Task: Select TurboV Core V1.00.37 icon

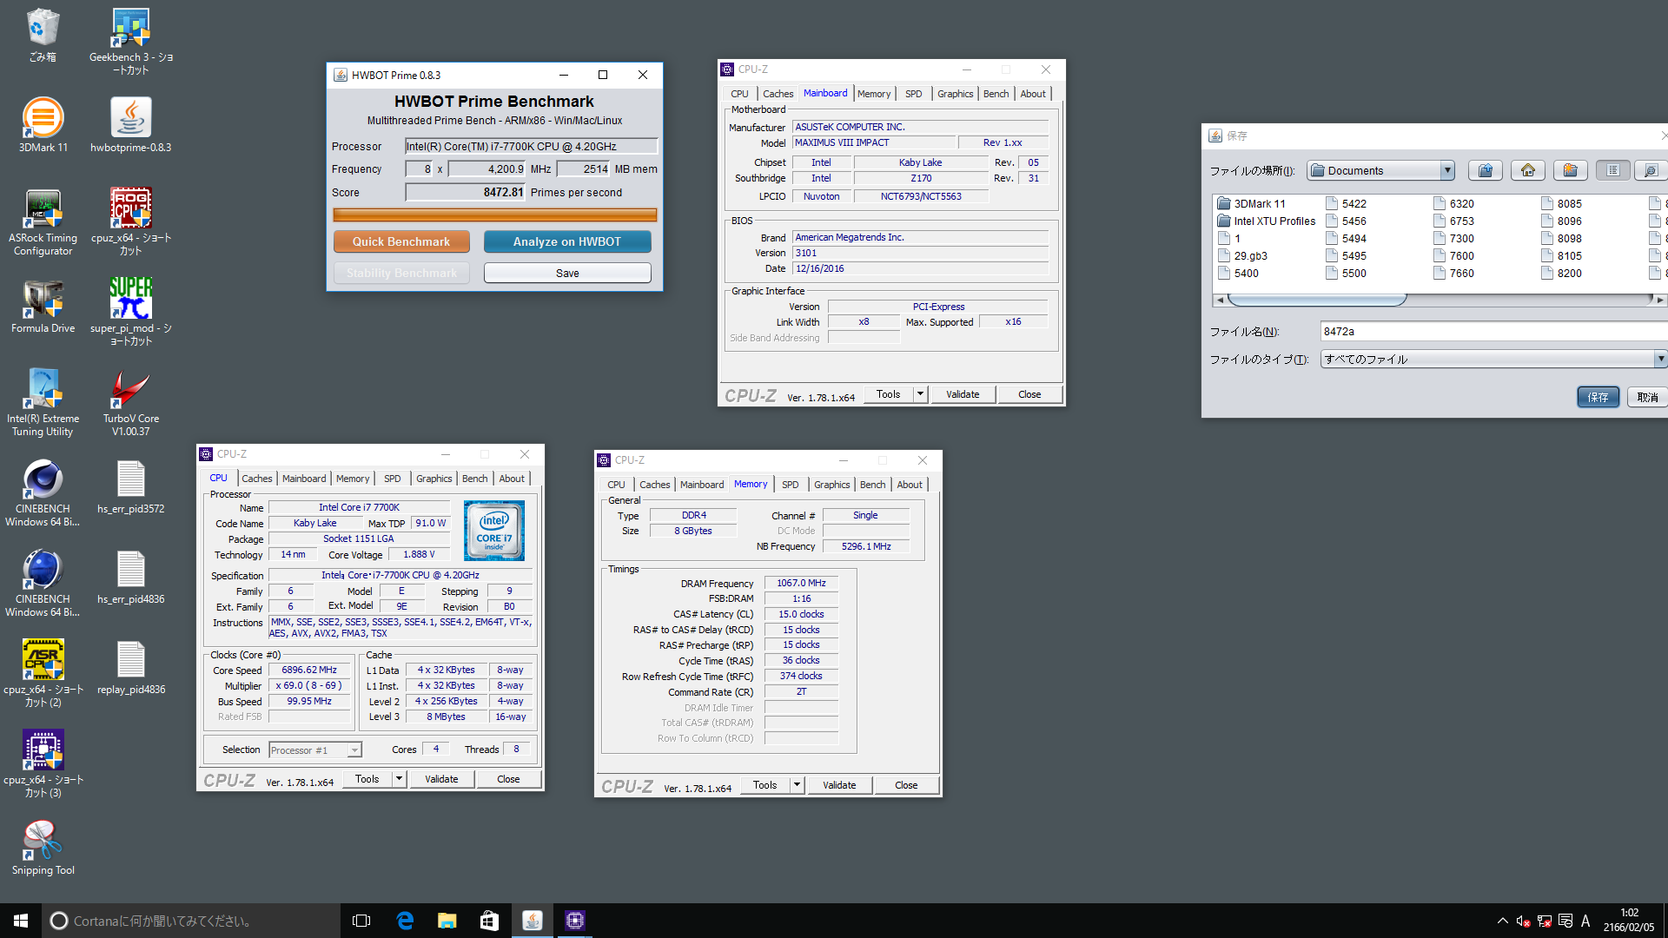Action: tap(131, 403)
